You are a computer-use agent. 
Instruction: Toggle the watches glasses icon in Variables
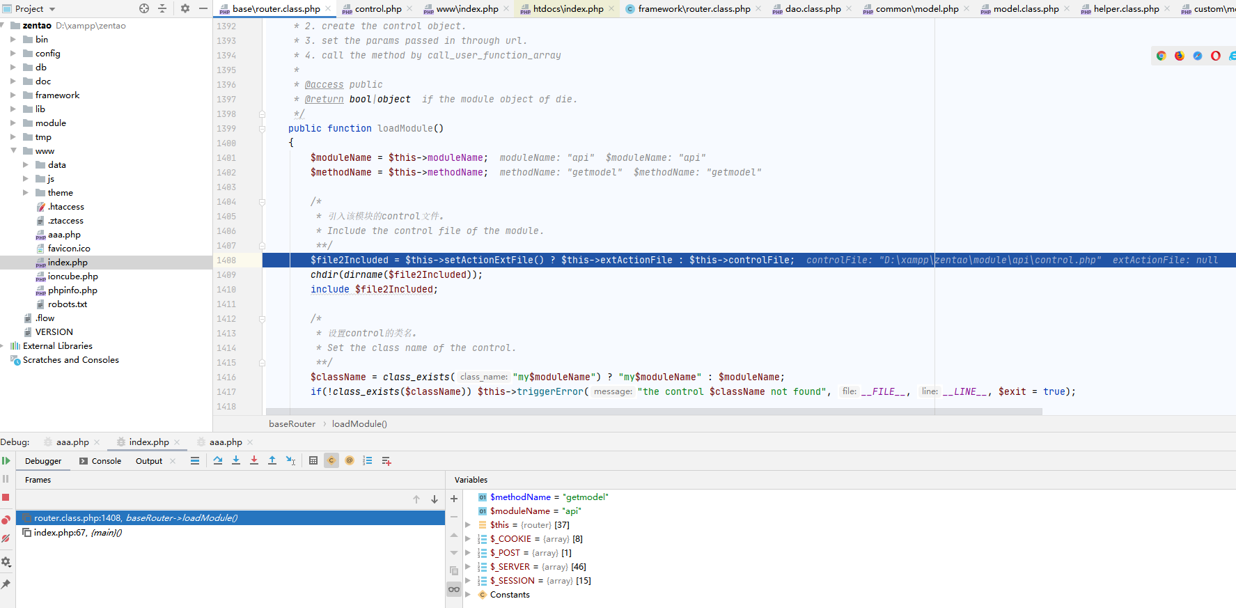click(454, 589)
